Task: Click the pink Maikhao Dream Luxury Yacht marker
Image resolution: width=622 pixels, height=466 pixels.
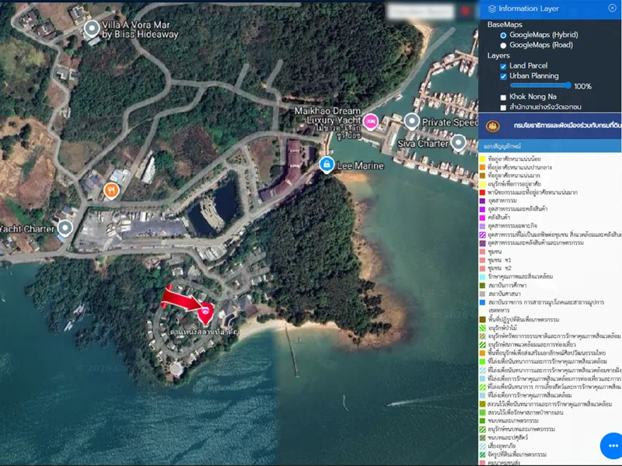Action: (372, 121)
